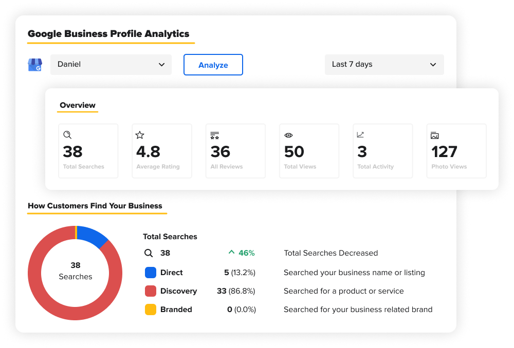Click the Analyze button
514x348 pixels.
[x=213, y=65]
